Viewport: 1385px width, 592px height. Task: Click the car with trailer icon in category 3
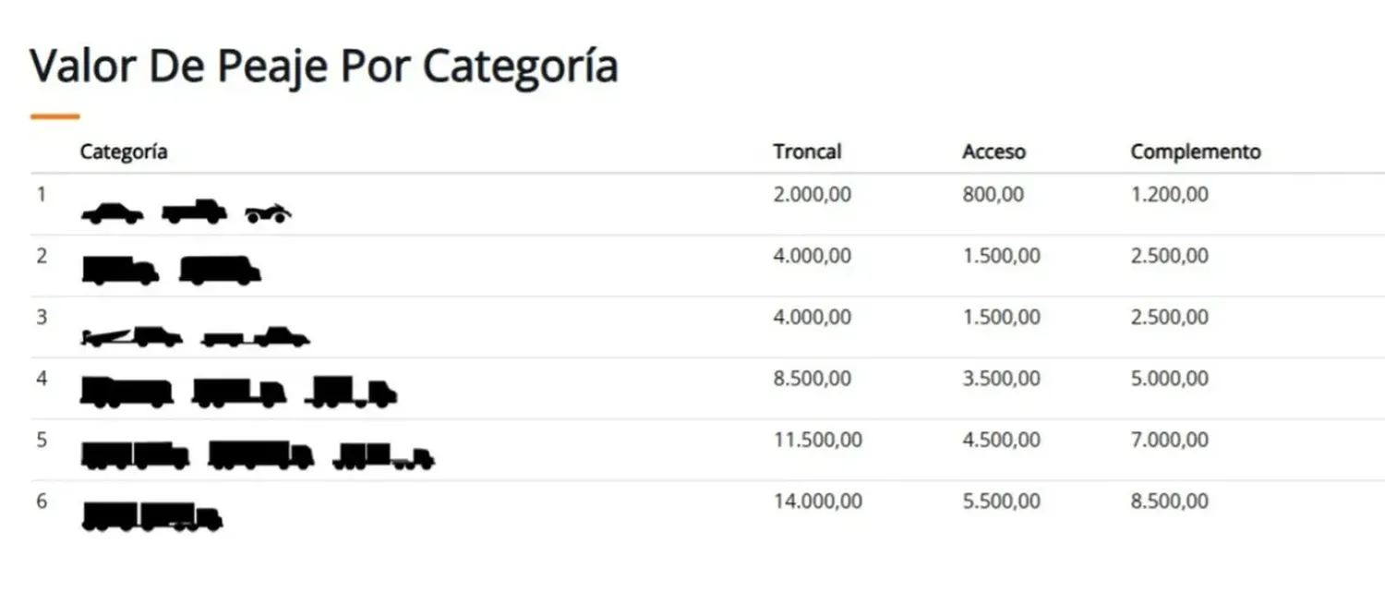(255, 337)
